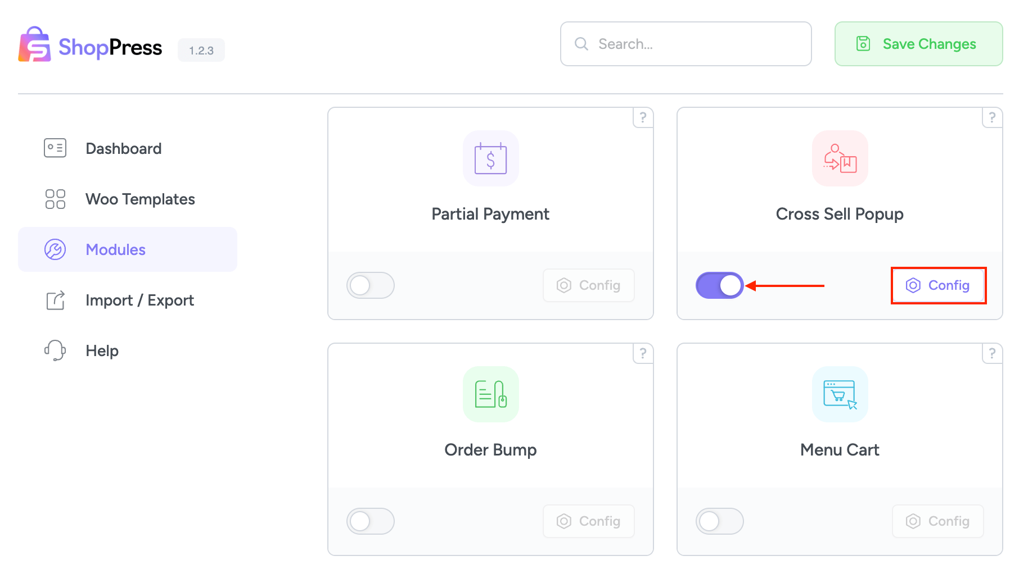
Task: Click the Dashboard sidebar icon
Action: coord(55,148)
